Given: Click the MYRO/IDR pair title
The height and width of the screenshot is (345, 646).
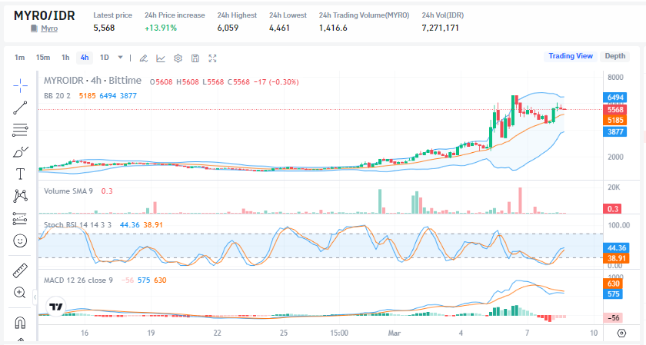Looking at the screenshot, I should [45, 15].
